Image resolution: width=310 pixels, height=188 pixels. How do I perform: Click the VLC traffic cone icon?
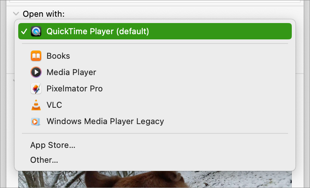(36, 105)
